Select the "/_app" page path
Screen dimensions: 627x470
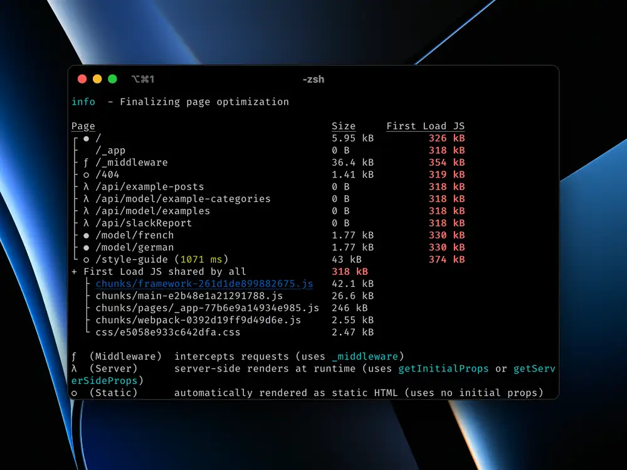110,151
